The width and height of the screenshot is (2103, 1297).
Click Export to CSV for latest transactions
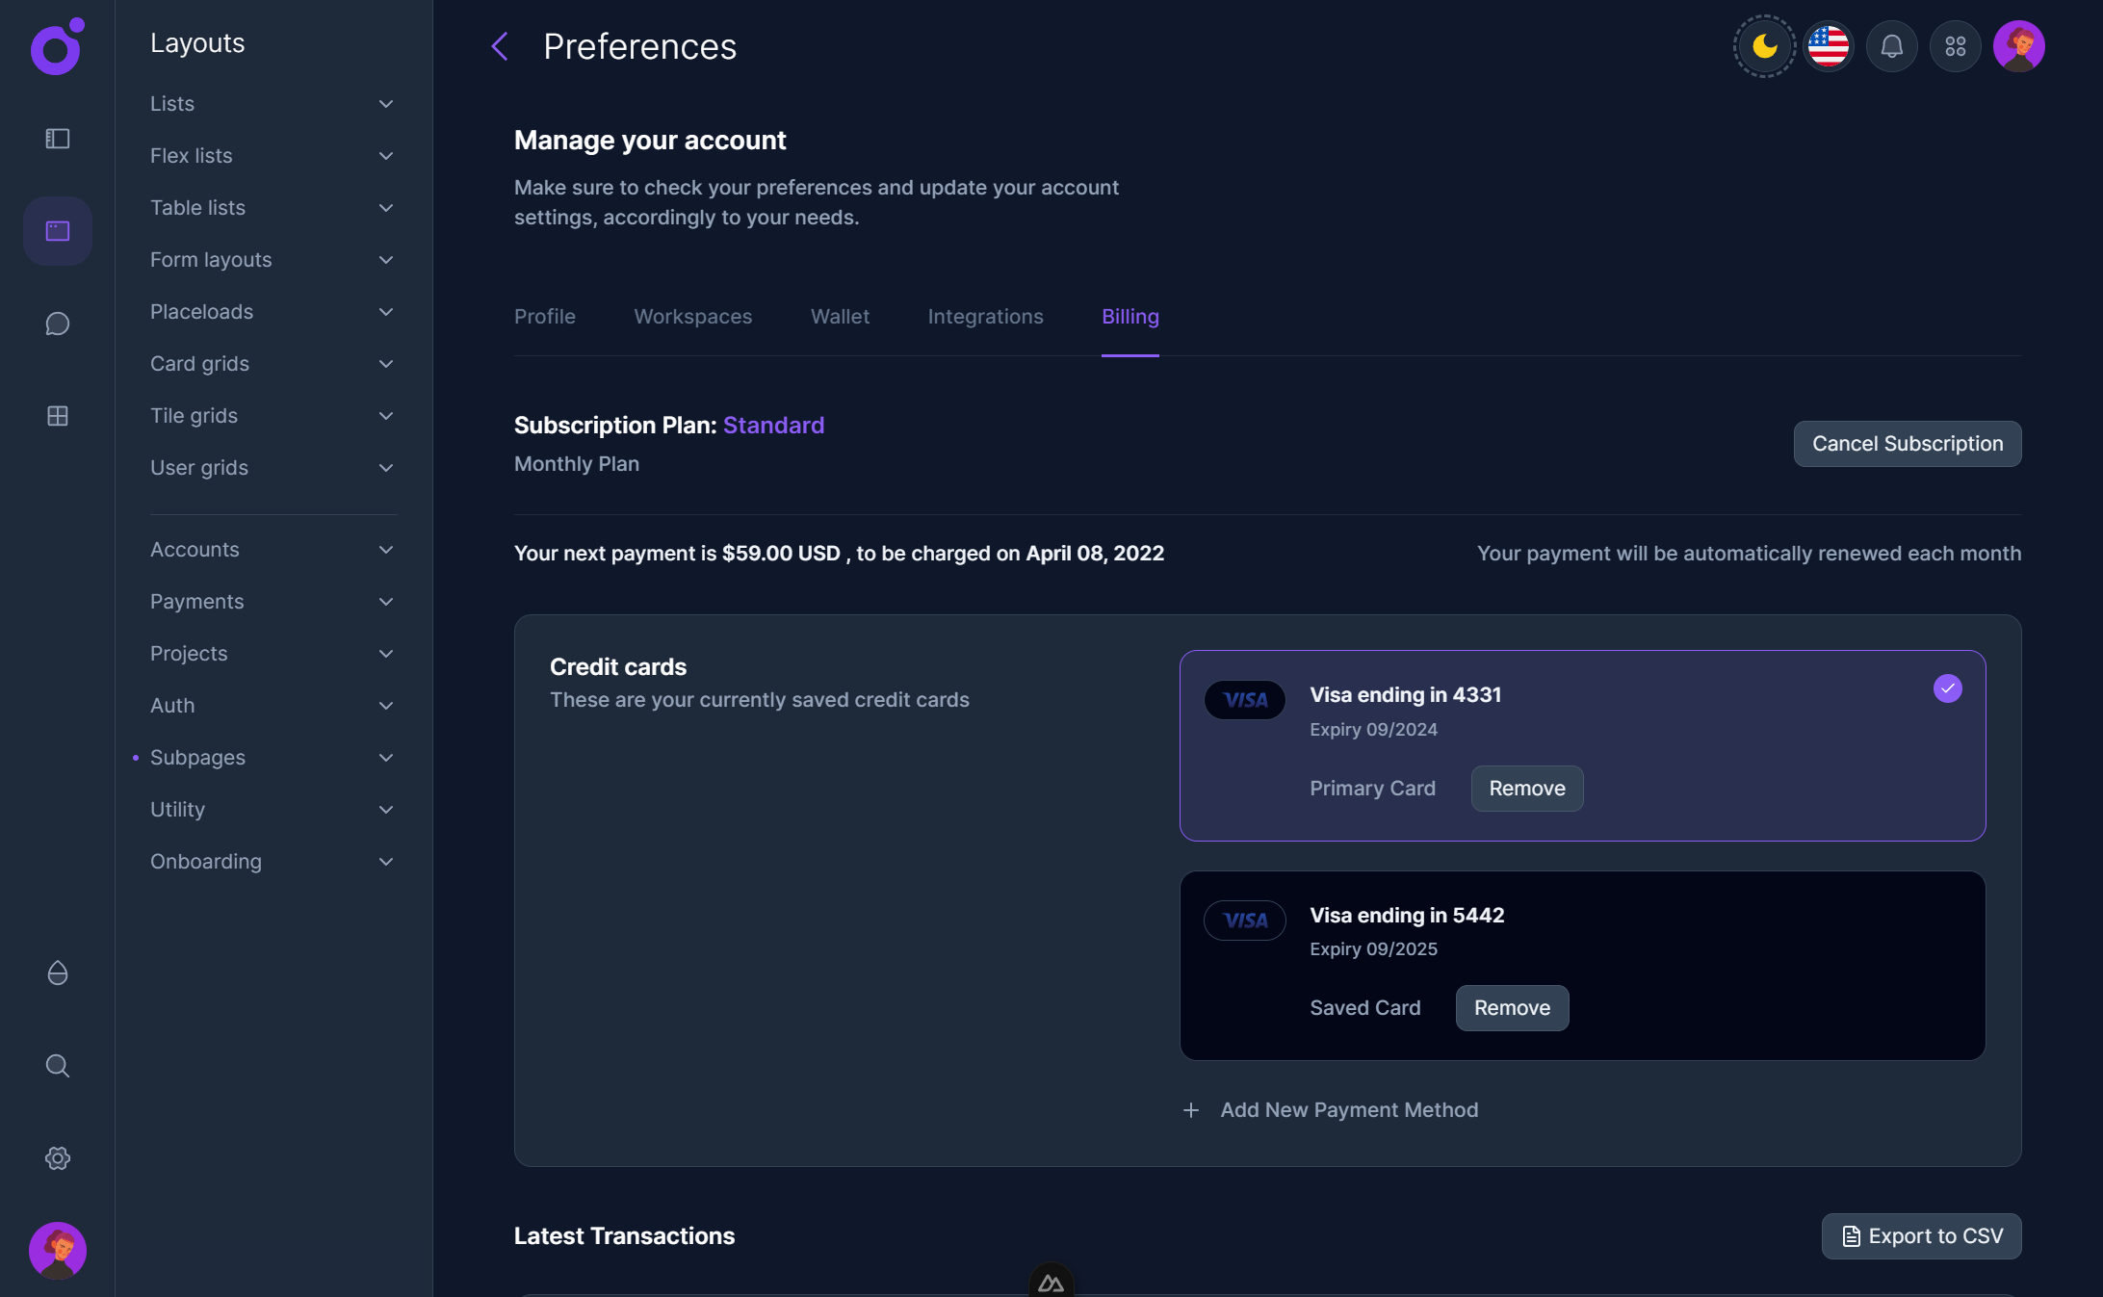[x=1920, y=1236]
